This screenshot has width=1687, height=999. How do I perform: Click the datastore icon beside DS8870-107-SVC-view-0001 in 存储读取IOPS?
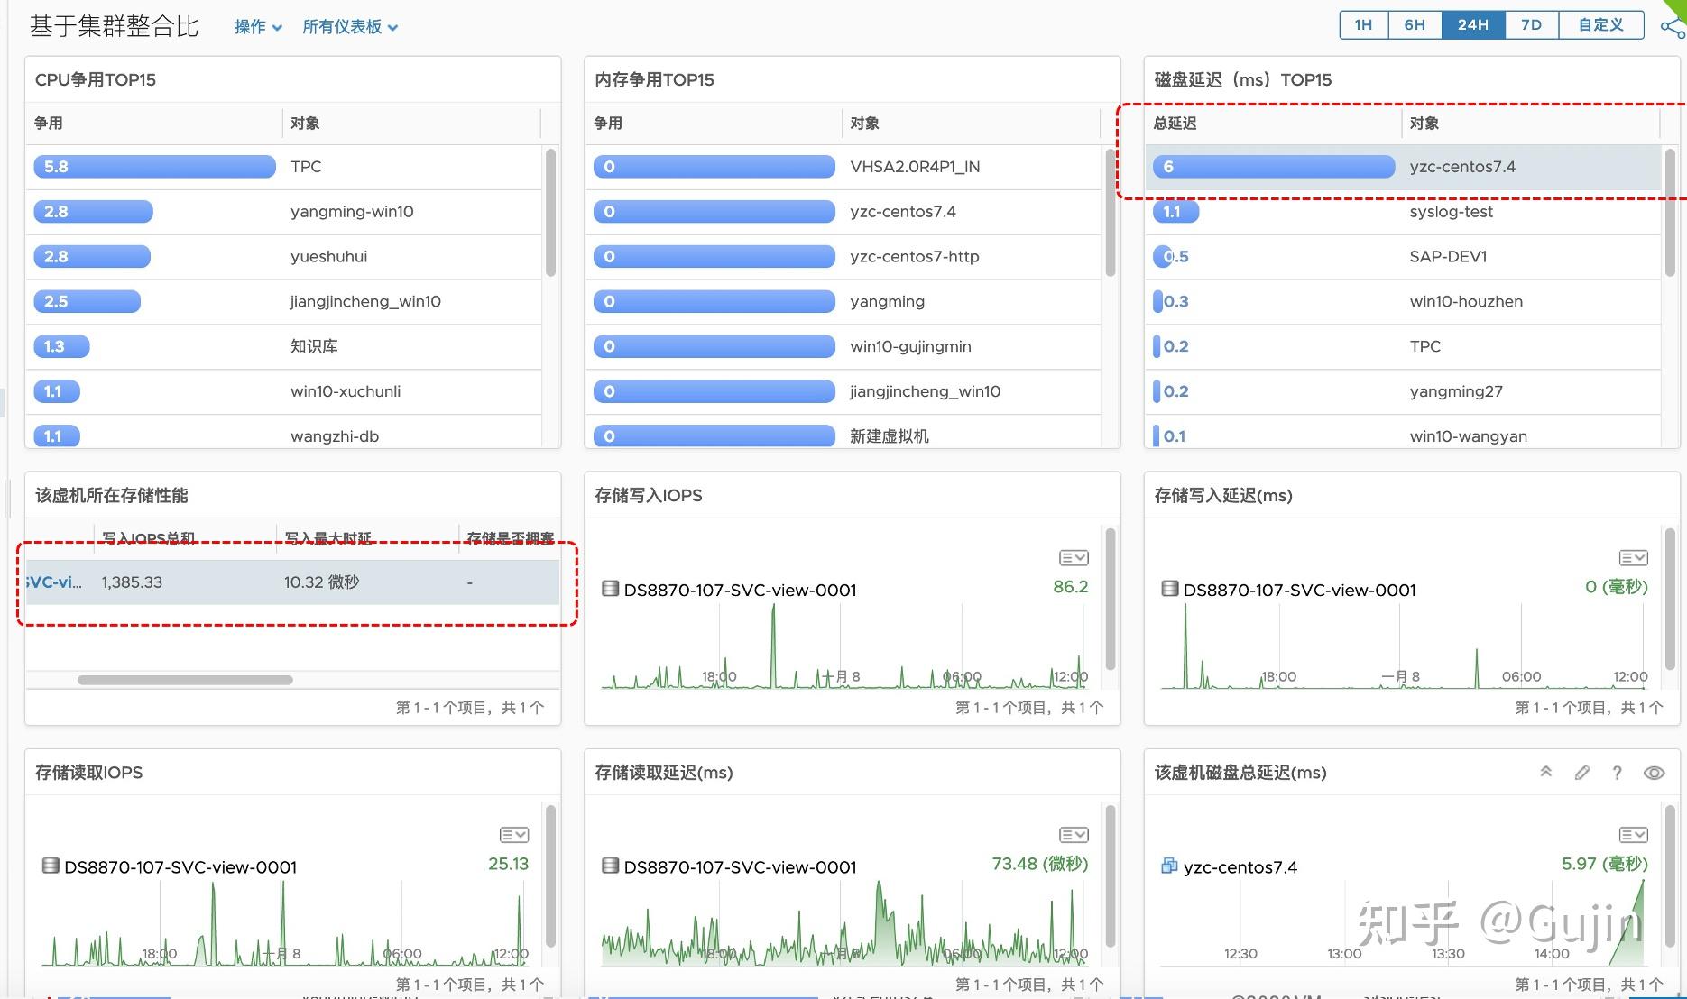point(51,866)
